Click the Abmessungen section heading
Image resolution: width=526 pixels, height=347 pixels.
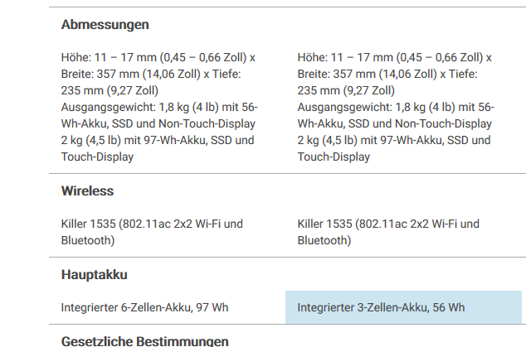pyautogui.click(x=105, y=25)
